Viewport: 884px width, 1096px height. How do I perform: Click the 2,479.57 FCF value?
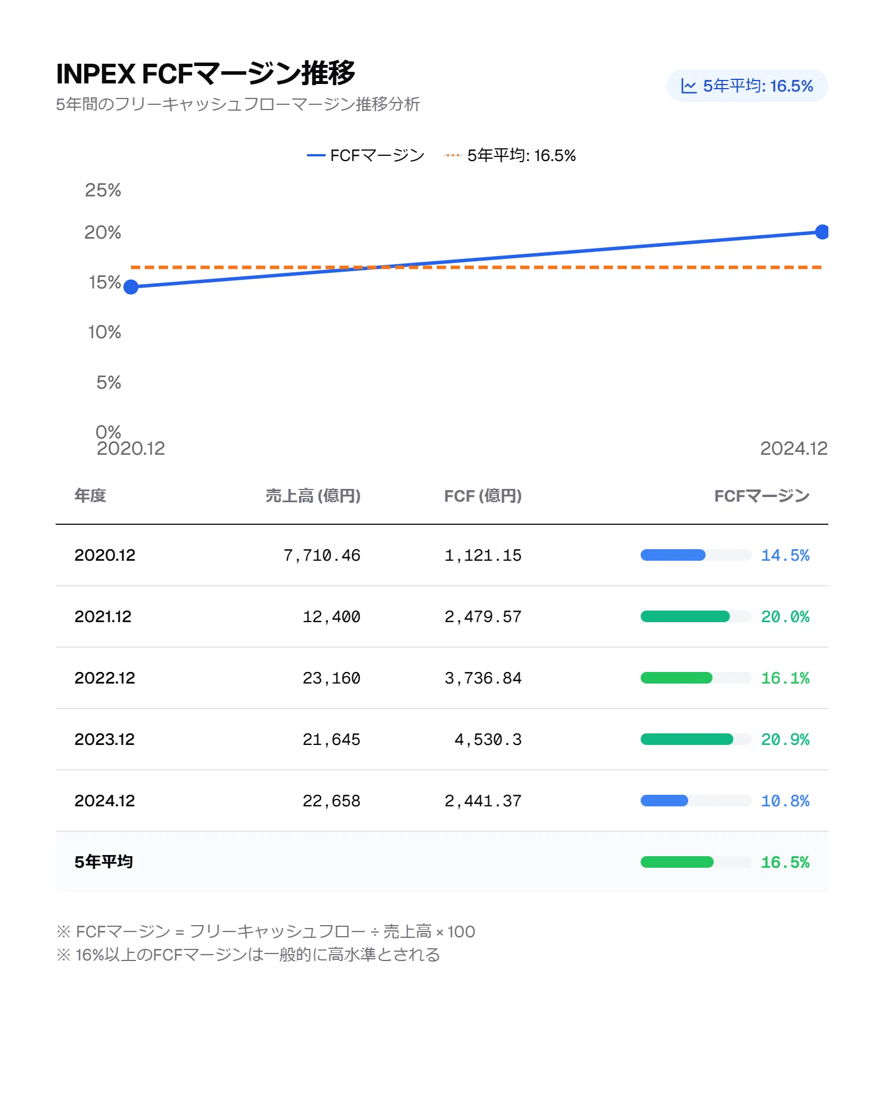[483, 617]
